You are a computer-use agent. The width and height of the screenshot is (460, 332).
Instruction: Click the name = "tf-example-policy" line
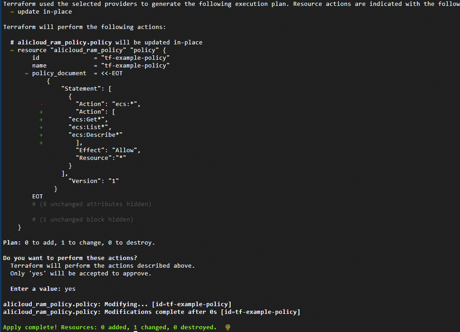point(101,66)
